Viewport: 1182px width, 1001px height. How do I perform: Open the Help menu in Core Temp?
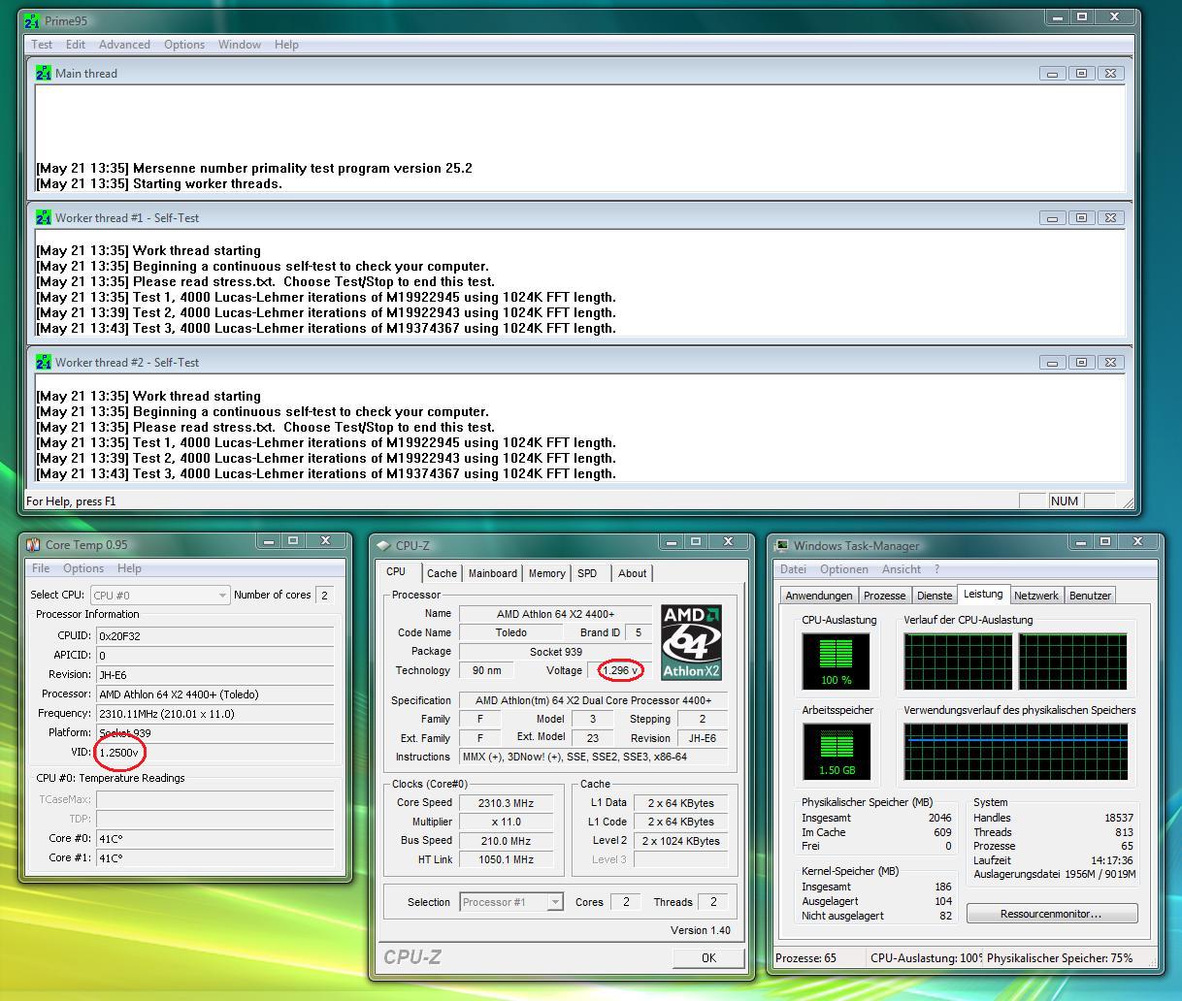129,568
